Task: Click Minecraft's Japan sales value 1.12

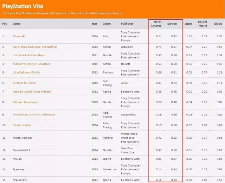Action: 189,36
